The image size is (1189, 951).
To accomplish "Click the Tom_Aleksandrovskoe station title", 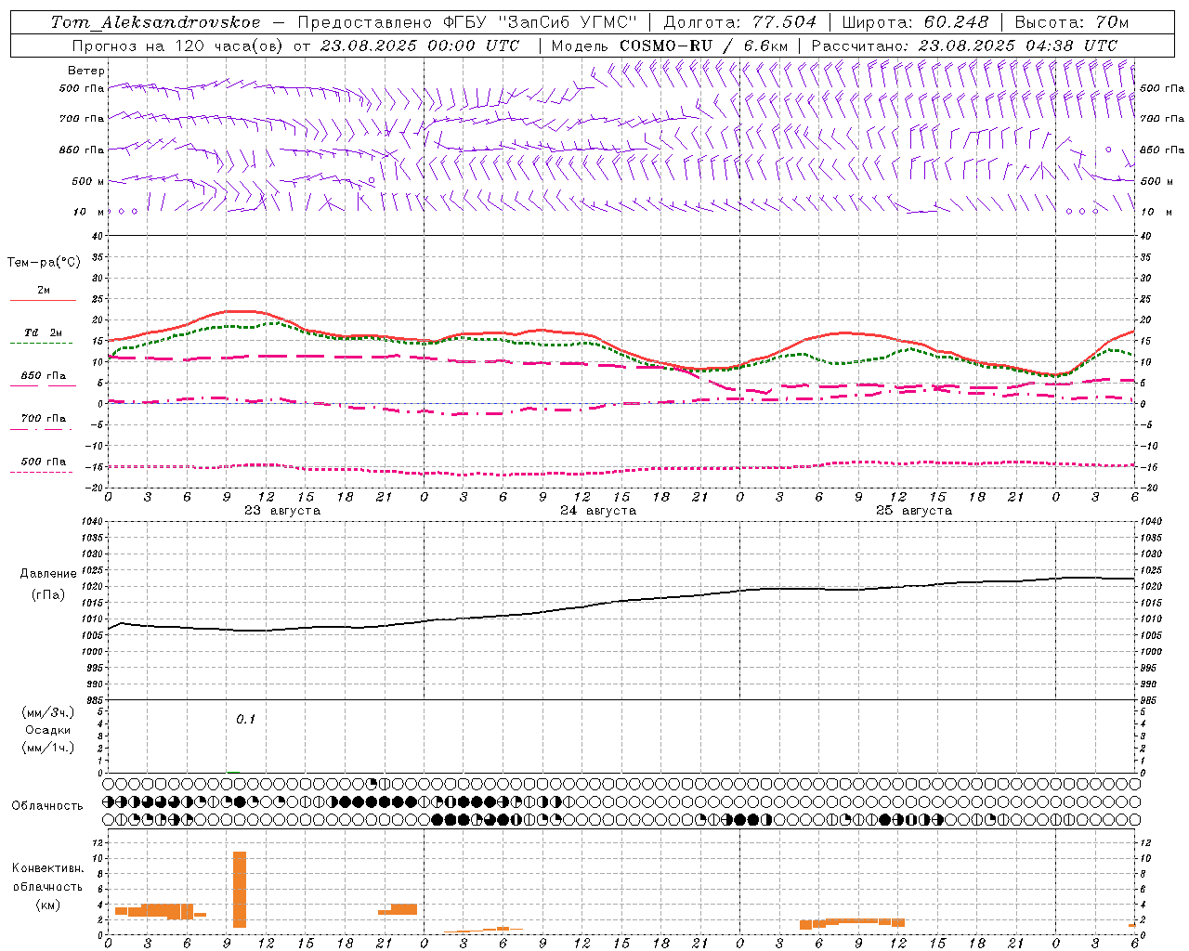I will point(155,22).
